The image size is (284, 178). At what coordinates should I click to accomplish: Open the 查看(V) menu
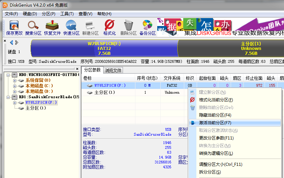coord(85,14)
